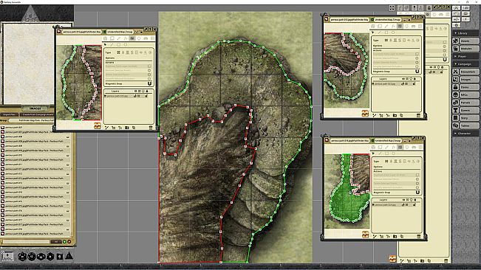Image resolution: width=481 pixels, height=270 pixels.
Task: Click trash icon at bottom of large map window
Action: click(446, 261)
